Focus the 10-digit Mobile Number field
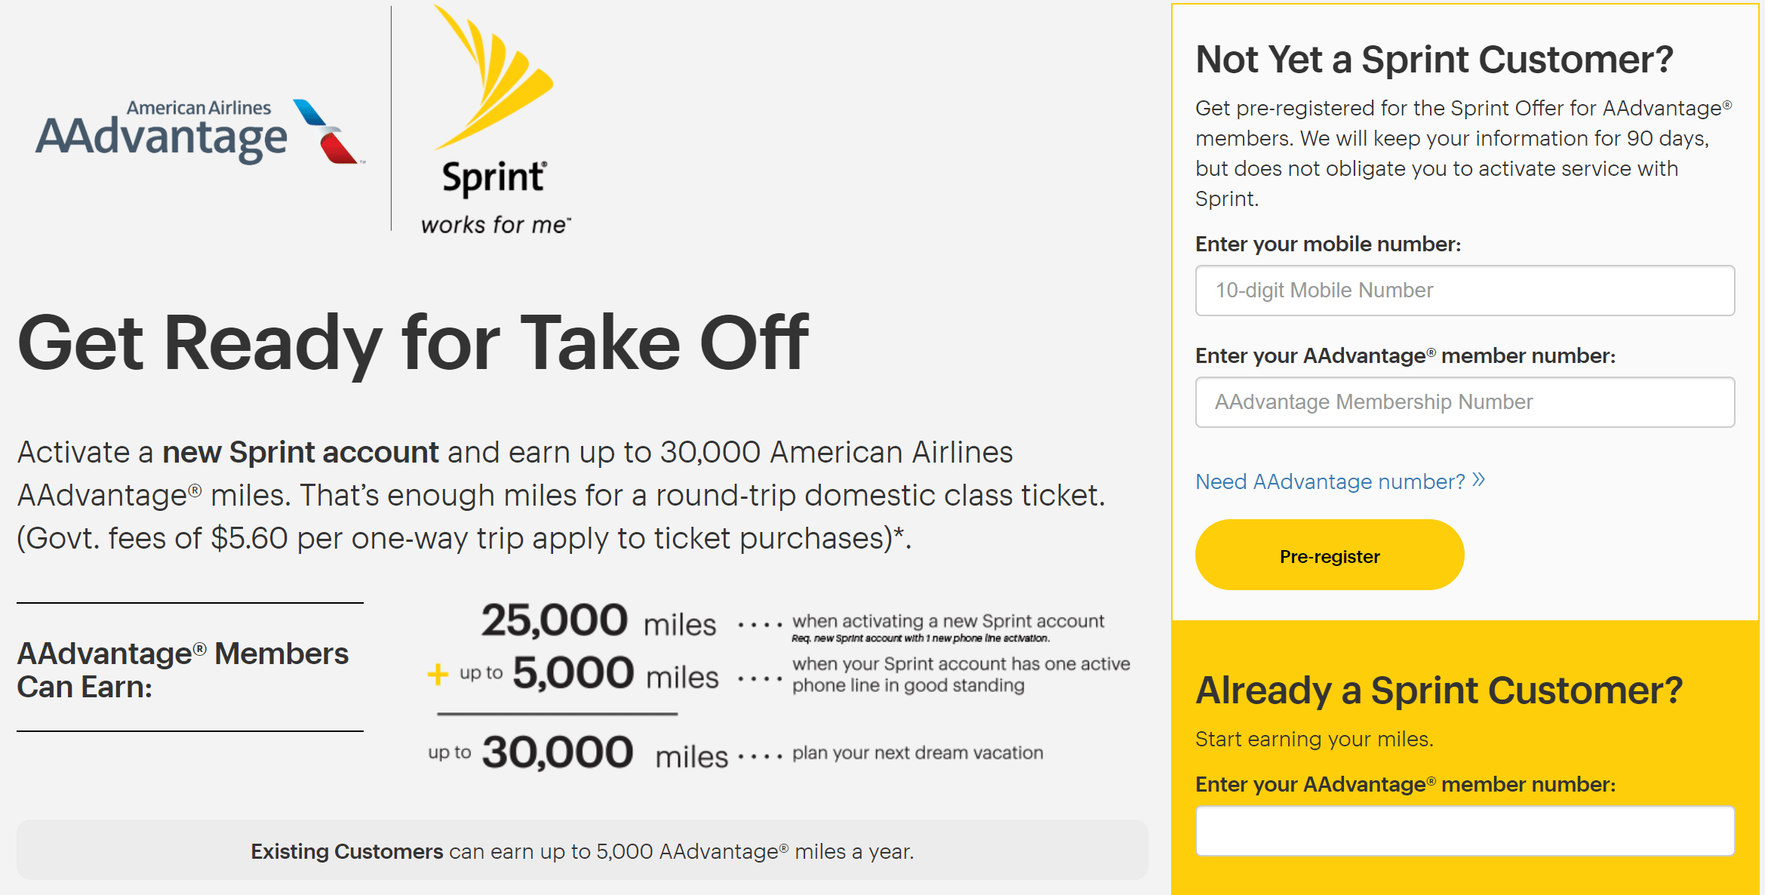Viewport: 1765px width, 895px height. tap(1465, 291)
